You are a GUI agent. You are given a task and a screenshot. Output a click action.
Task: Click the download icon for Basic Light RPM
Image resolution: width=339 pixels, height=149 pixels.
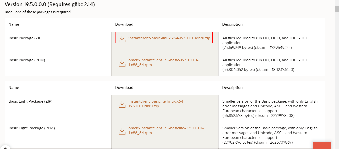click(122, 131)
